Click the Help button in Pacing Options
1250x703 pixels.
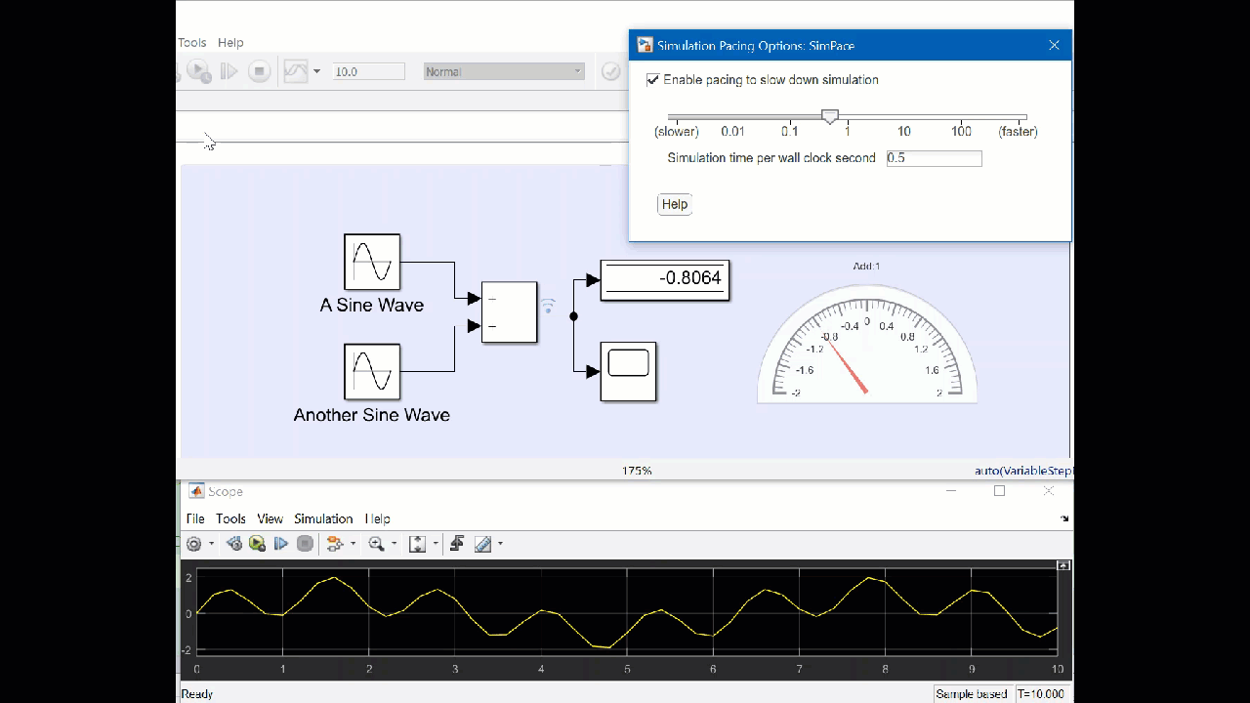674,204
